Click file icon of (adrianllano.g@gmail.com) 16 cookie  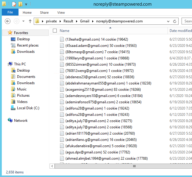pos(62,139)
